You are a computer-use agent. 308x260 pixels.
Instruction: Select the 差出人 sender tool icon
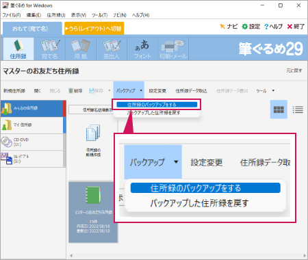click(x=112, y=49)
